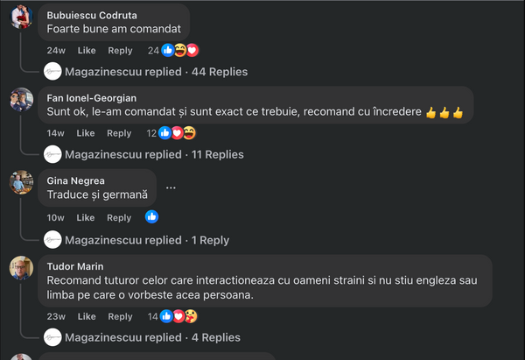Click the like reaction icon on Gina Negrea's comment
This screenshot has height=360, width=525.
[x=152, y=217]
